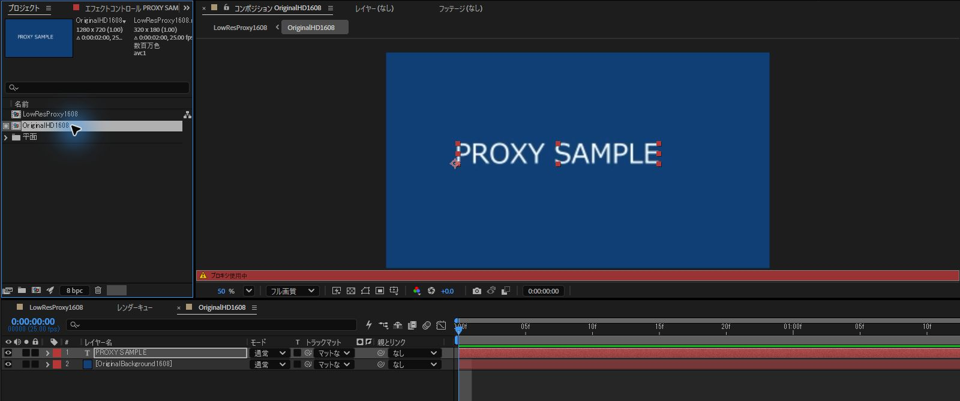This screenshot has width=960, height=401.
Task: Open grid and guide options
Action: point(394,291)
